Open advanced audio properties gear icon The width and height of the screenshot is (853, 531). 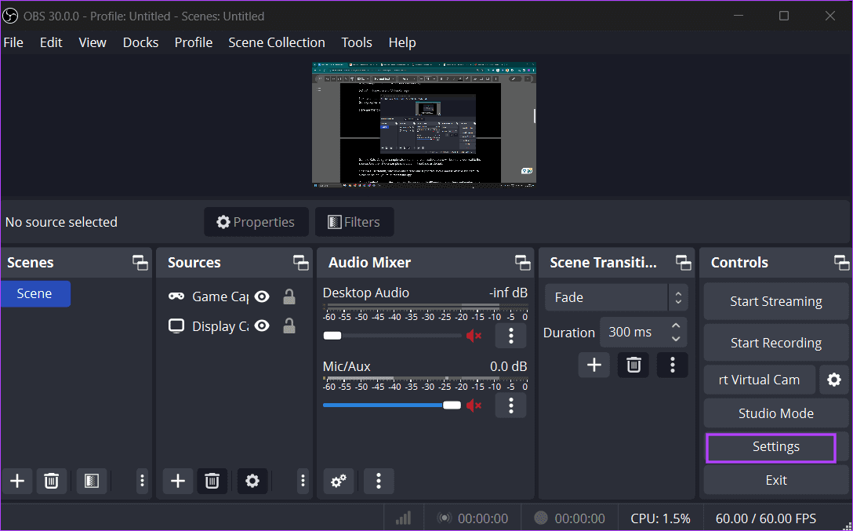[338, 481]
